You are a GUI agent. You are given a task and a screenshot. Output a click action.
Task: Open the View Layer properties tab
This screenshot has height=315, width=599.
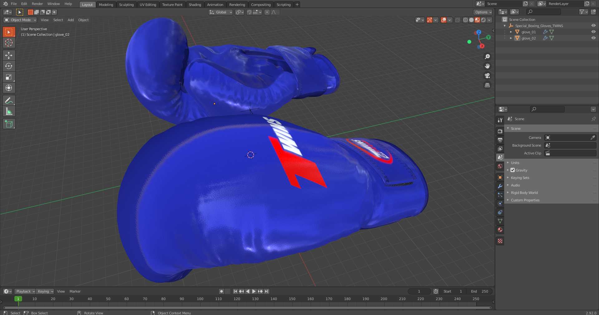(x=500, y=148)
